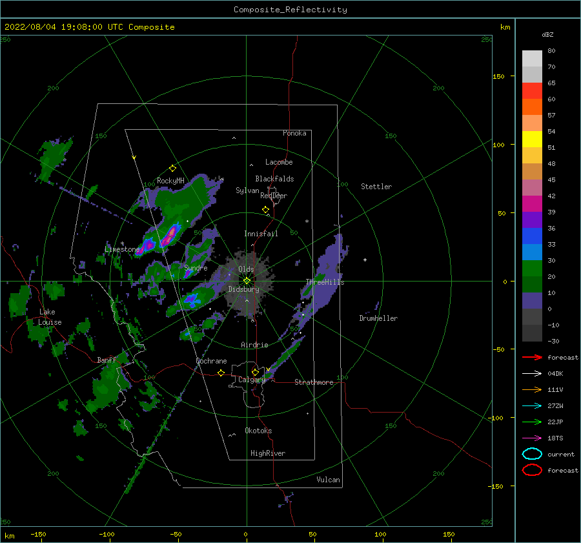The width and height of the screenshot is (581, 543).
Task: Select yellow diamond marker south of RedDeer
Action: (265, 210)
